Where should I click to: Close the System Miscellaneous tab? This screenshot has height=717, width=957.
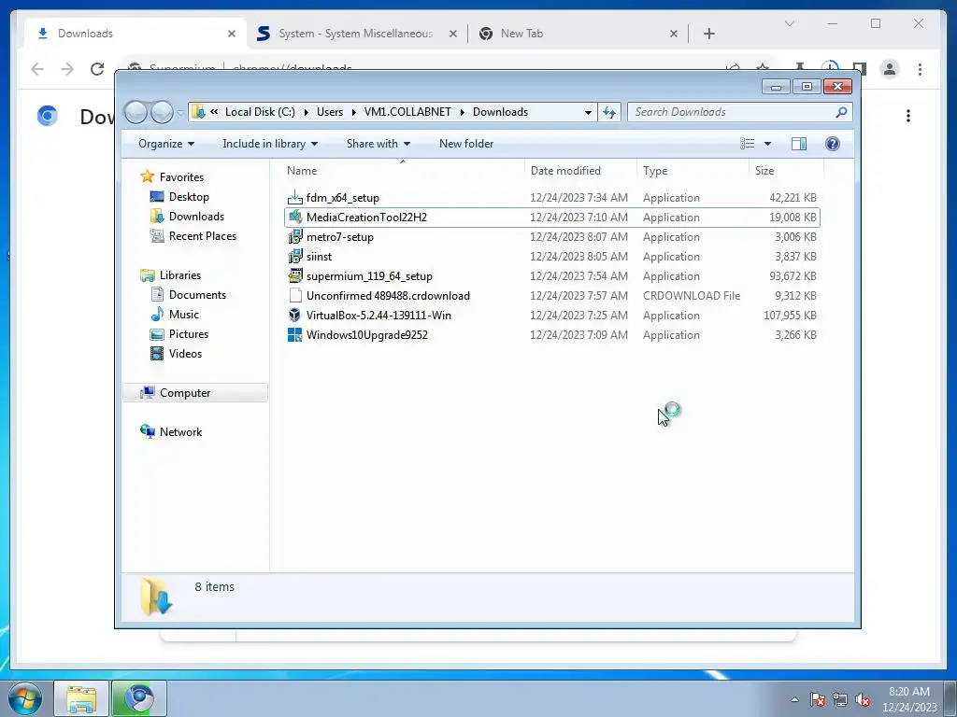click(x=453, y=34)
